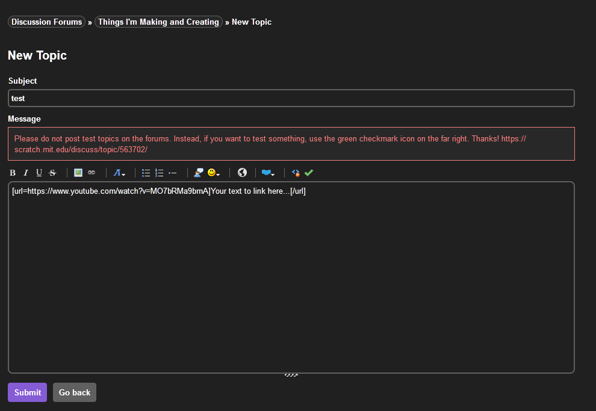596x411 pixels.
Task: Click Go back to cancel the topic
Action: 74,392
